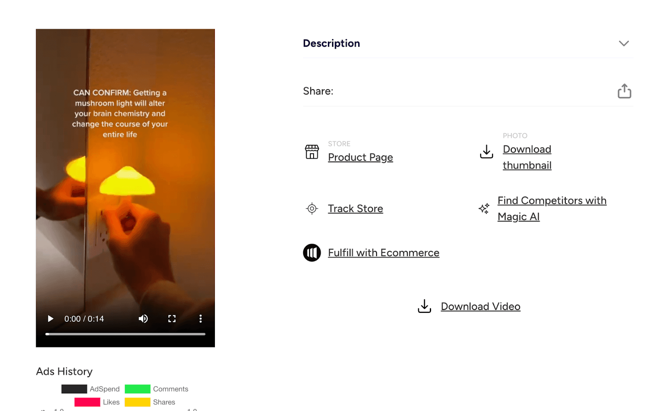Click the download icon for thumbnail
The image size is (655, 411).
[486, 151]
